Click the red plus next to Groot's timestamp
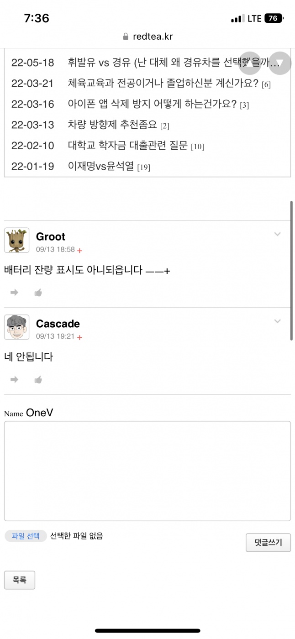This screenshot has height=639, width=295. (x=79, y=251)
